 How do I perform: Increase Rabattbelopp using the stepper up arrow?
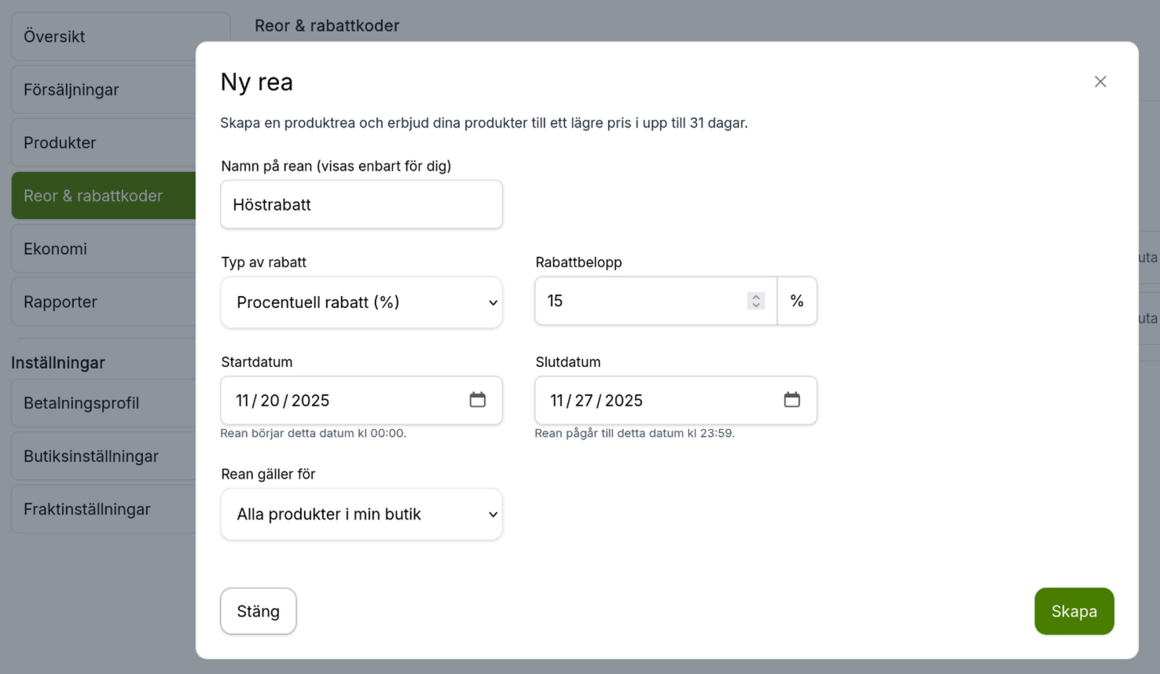tap(754, 295)
